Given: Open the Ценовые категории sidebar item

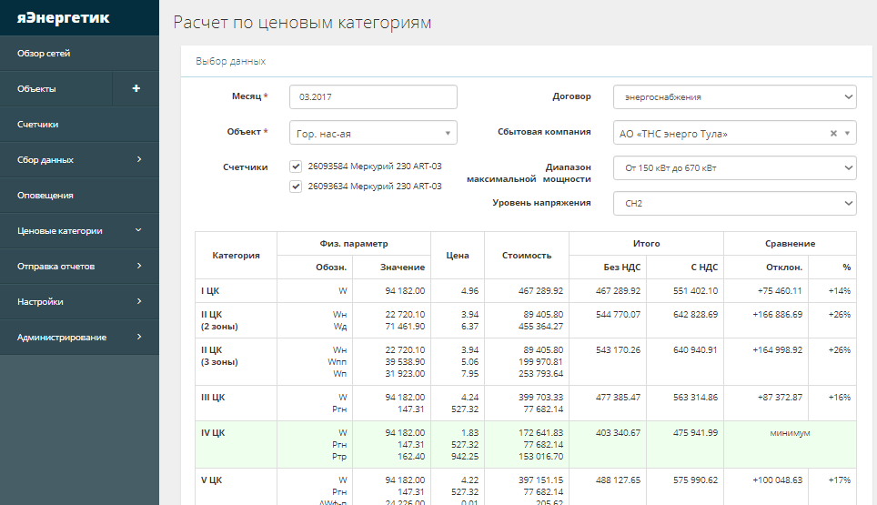Looking at the screenshot, I should click(x=79, y=230).
